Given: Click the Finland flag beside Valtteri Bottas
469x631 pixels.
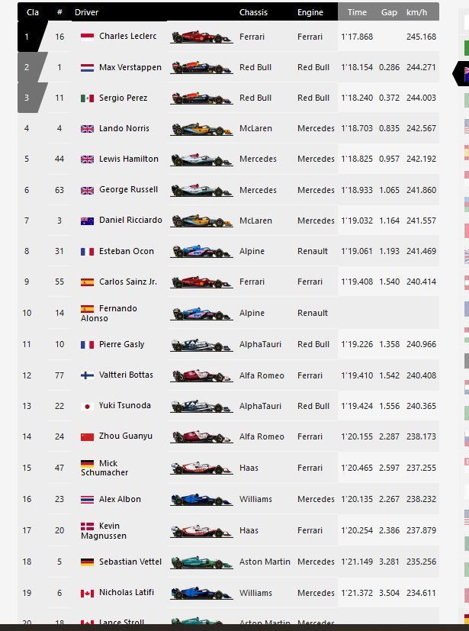Looking at the screenshot, I should click(x=87, y=375).
